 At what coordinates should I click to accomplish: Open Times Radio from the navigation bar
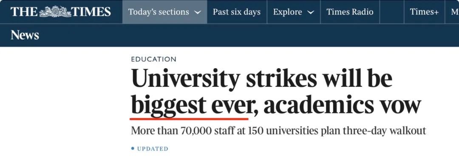tap(350, 12)
